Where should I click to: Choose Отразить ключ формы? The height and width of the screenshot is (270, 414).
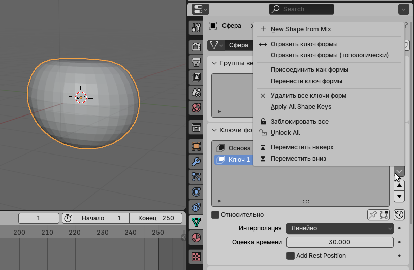click(329, 44)
